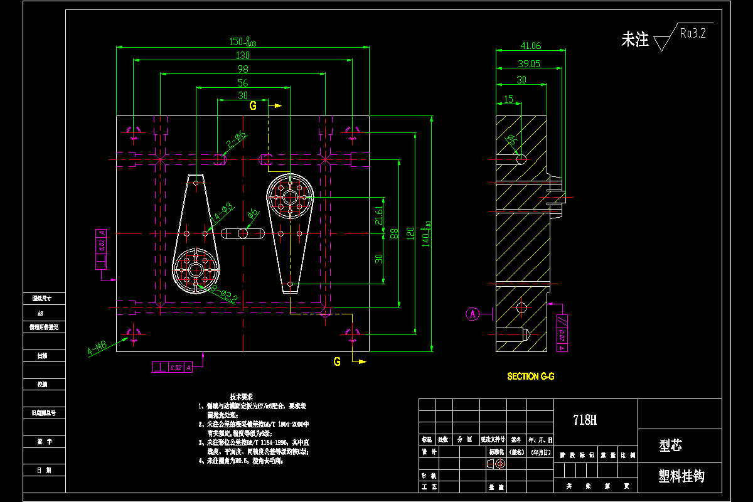Click the 140 overall height dimension text

click(428, 233)
